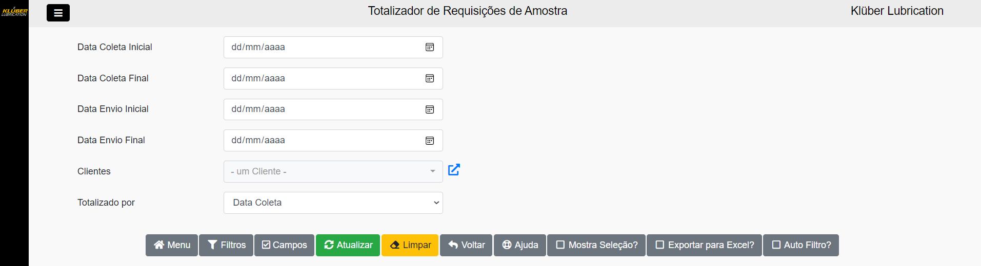The image size is (981, 266).
Task: Open calendar picker for Data Envio Final
Action: point(430,141)
